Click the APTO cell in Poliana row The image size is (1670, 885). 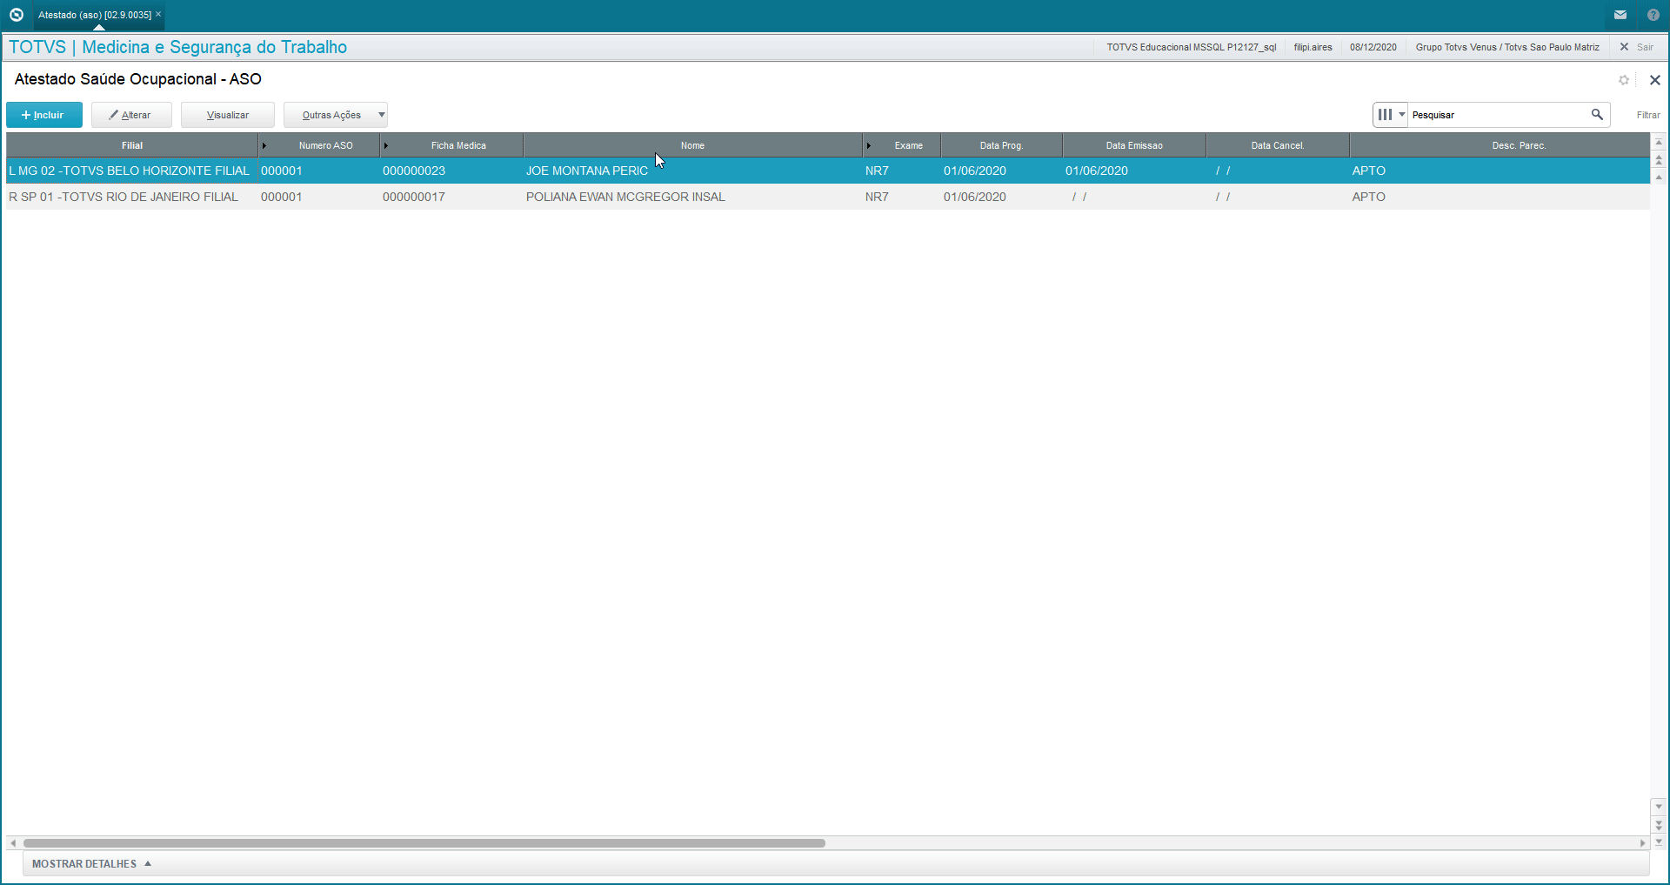coord(1369,197)
